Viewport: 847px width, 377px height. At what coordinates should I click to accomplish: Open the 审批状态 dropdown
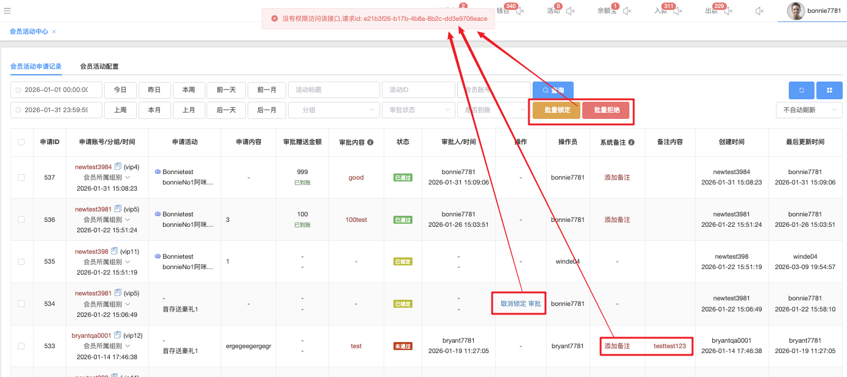click(417, 110)
